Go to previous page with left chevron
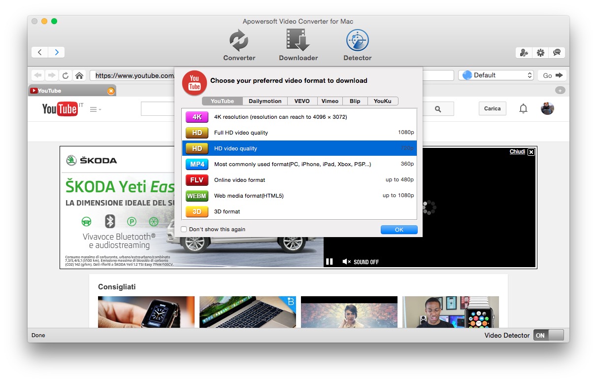 40,52
